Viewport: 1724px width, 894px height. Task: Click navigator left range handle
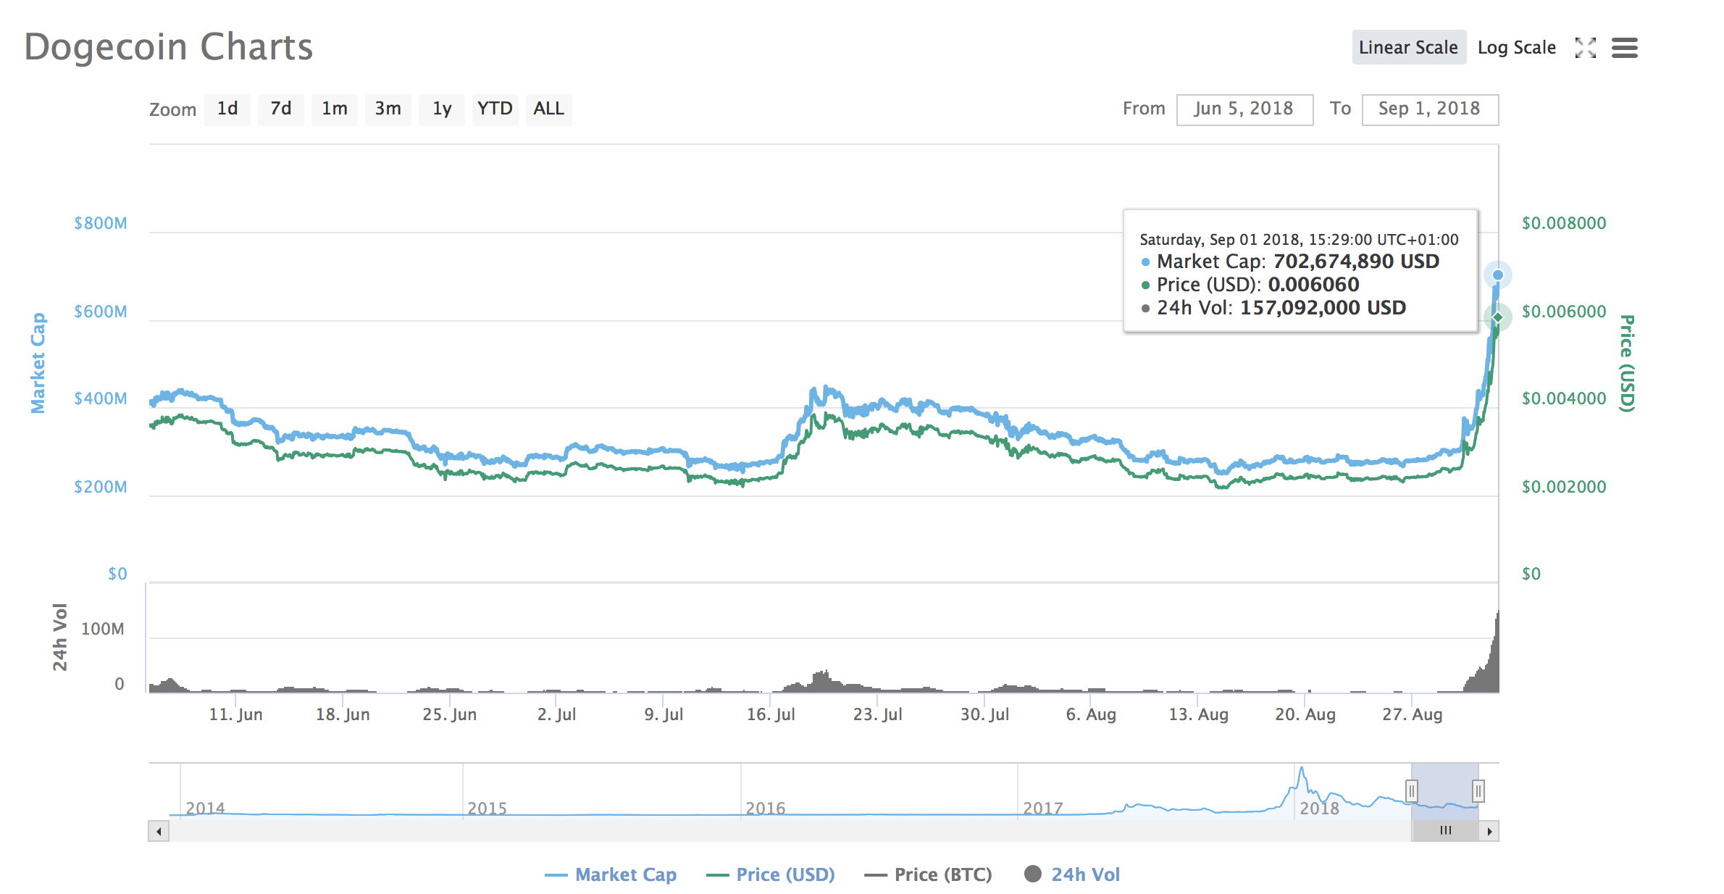[1411, 790]
